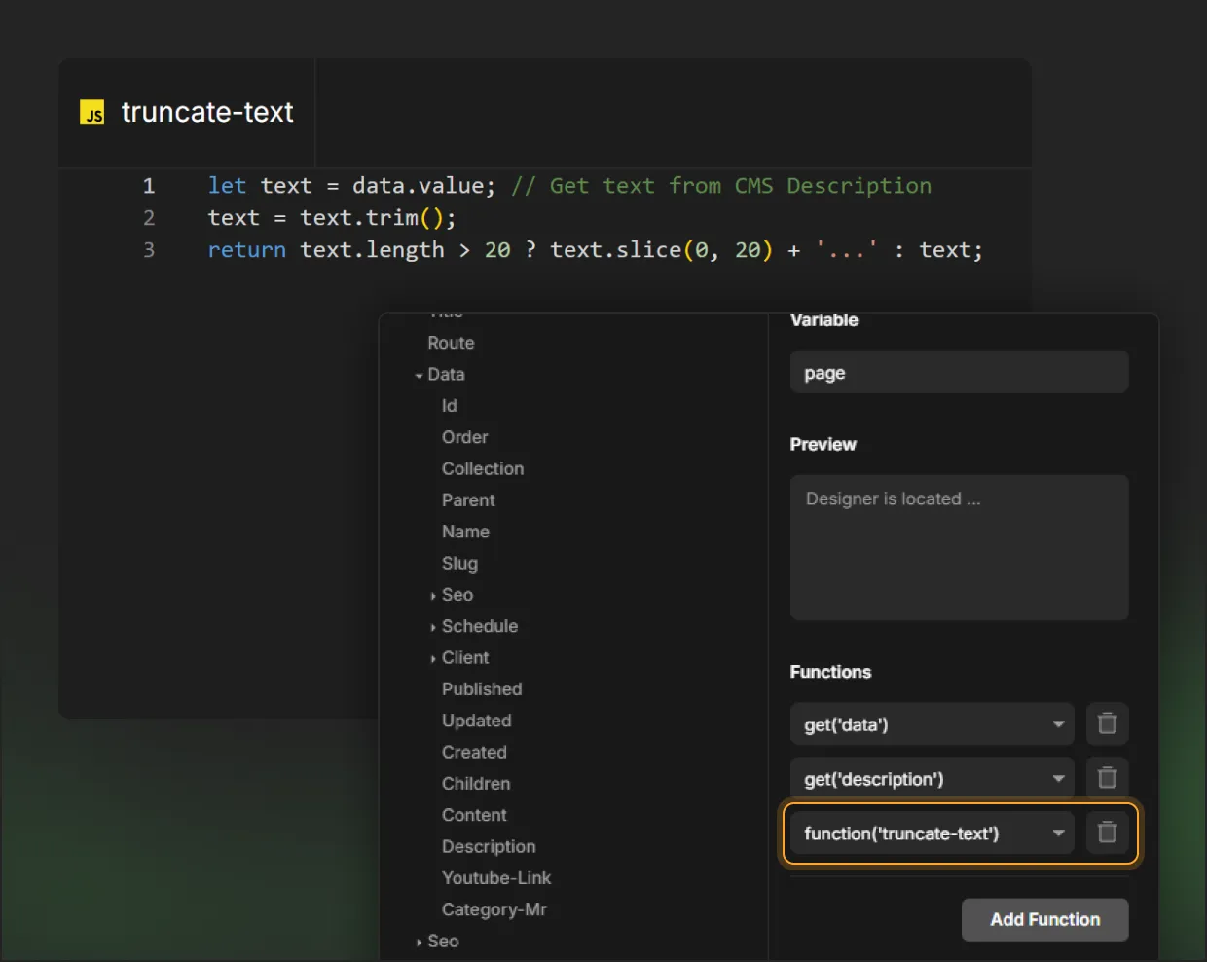Select the Order field
Screen dimensions: 1207x962
tap(464, 437)
